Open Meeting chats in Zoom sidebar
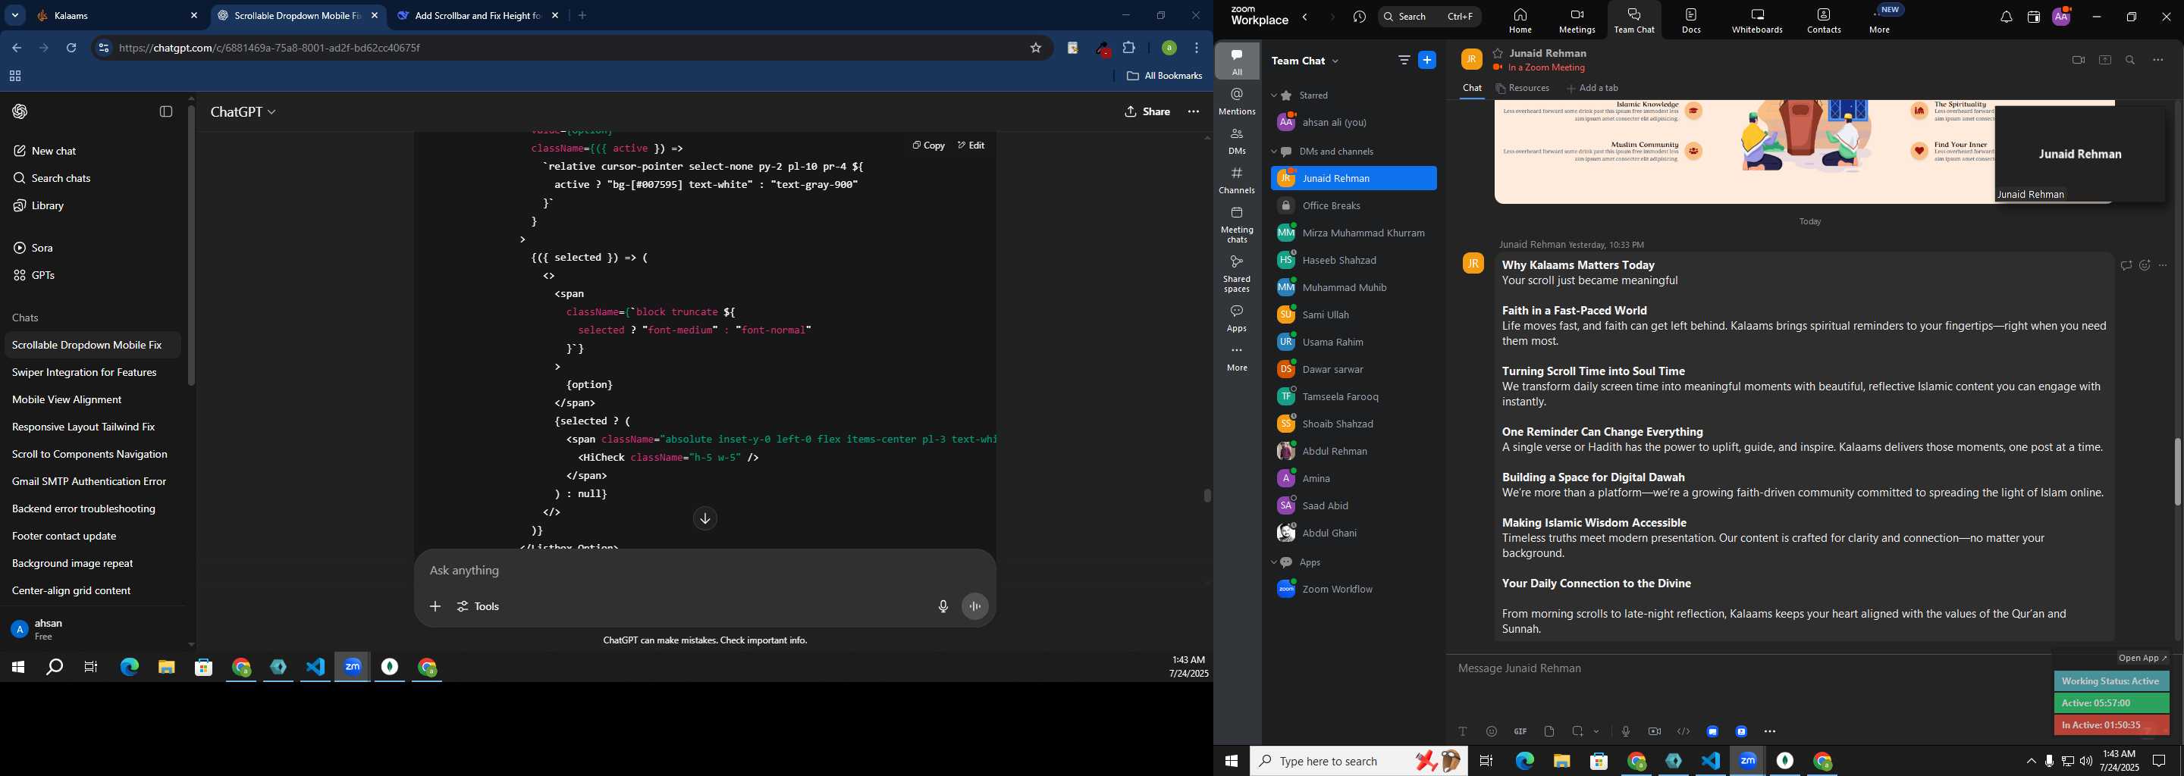Image resolution: width=2184 pixels, height=776 pixels. 1237,224
